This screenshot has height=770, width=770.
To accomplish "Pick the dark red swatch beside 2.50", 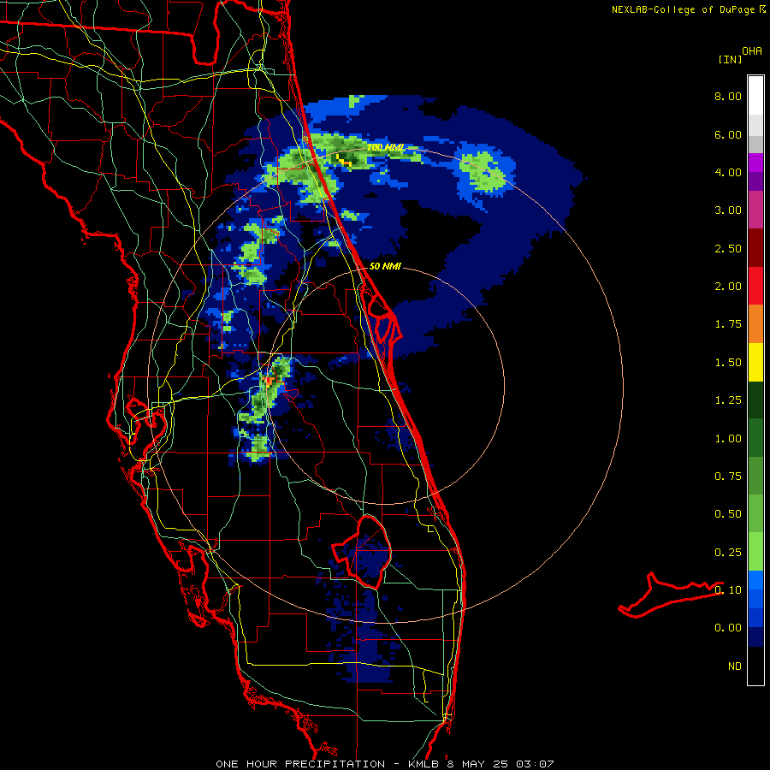I will (755, 248).
